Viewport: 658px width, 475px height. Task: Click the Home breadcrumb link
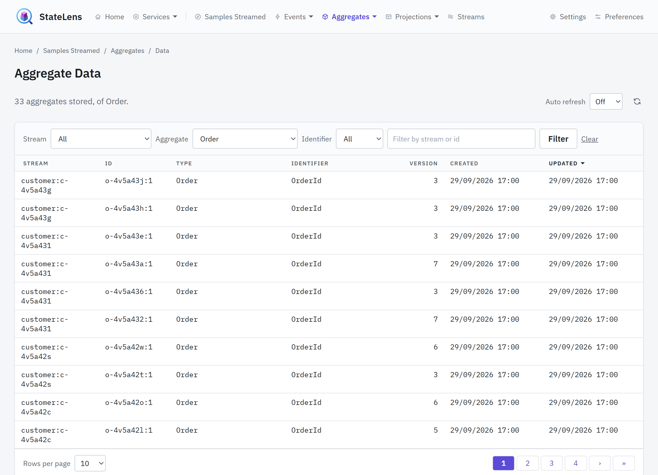point(23,51)
